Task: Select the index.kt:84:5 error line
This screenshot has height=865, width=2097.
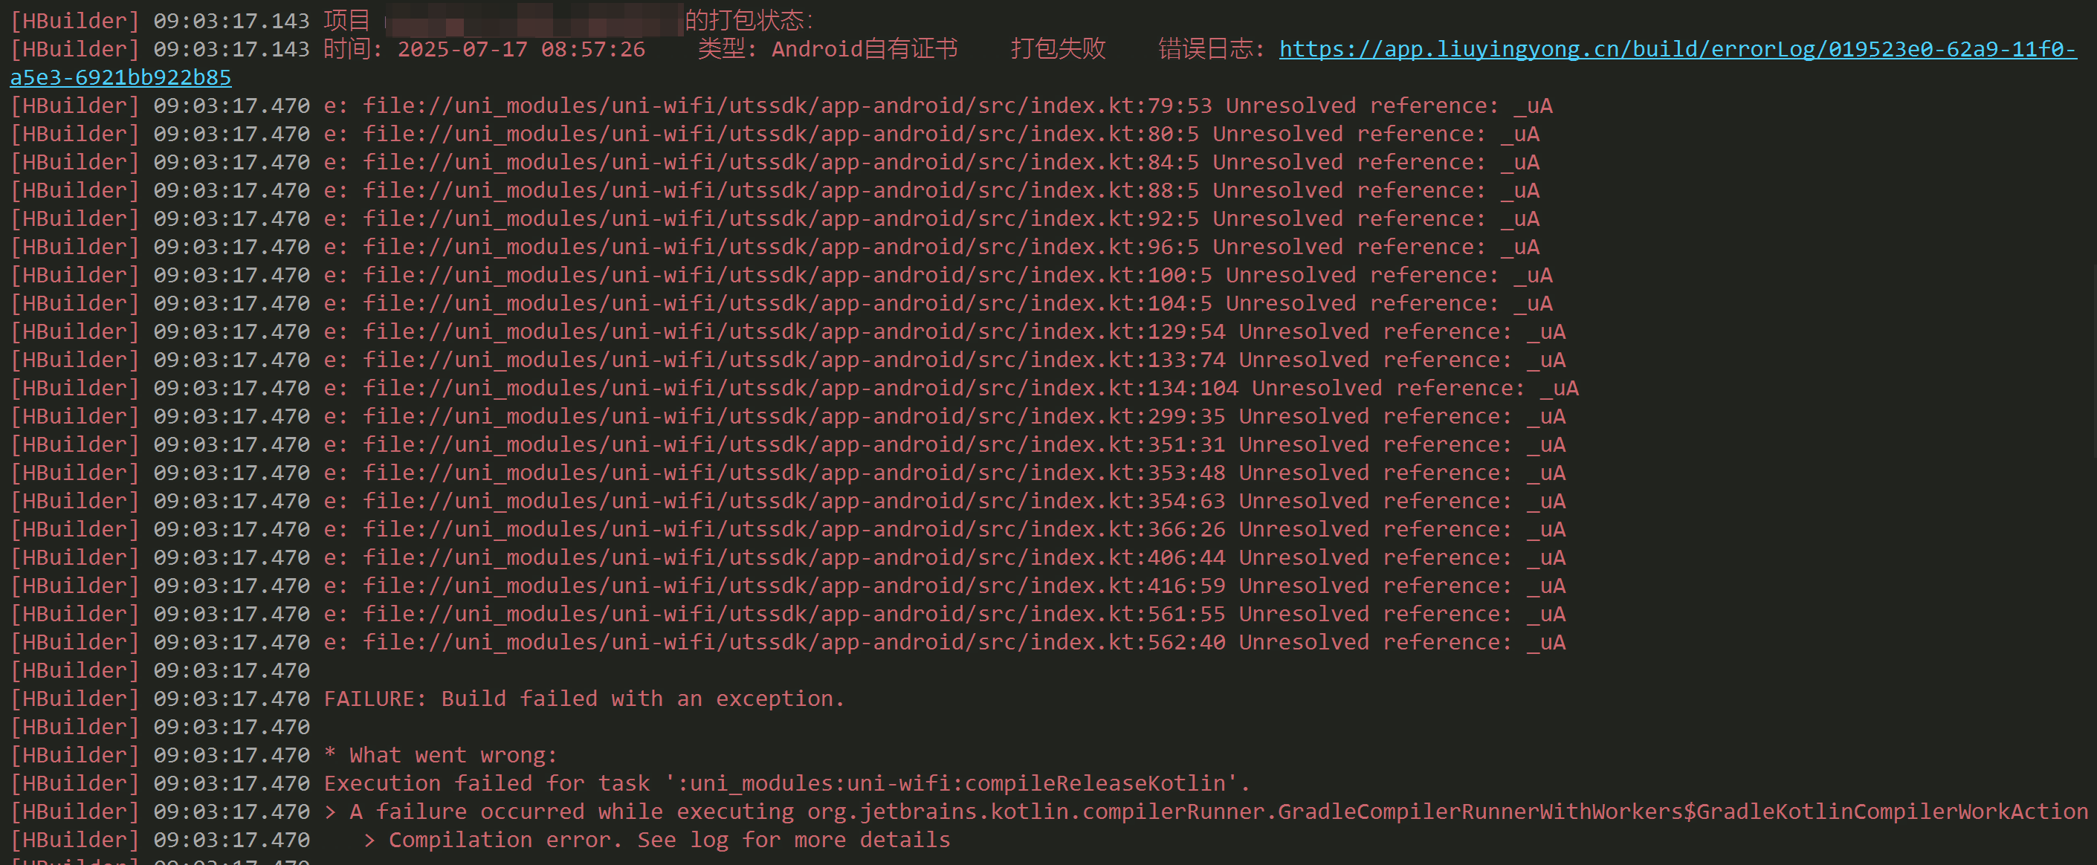Action: point(780,163)
